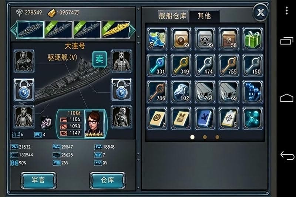Open the green gift box item
This screenshot has width=296, height=197.
pyautogui.click(x=253, y=39)
